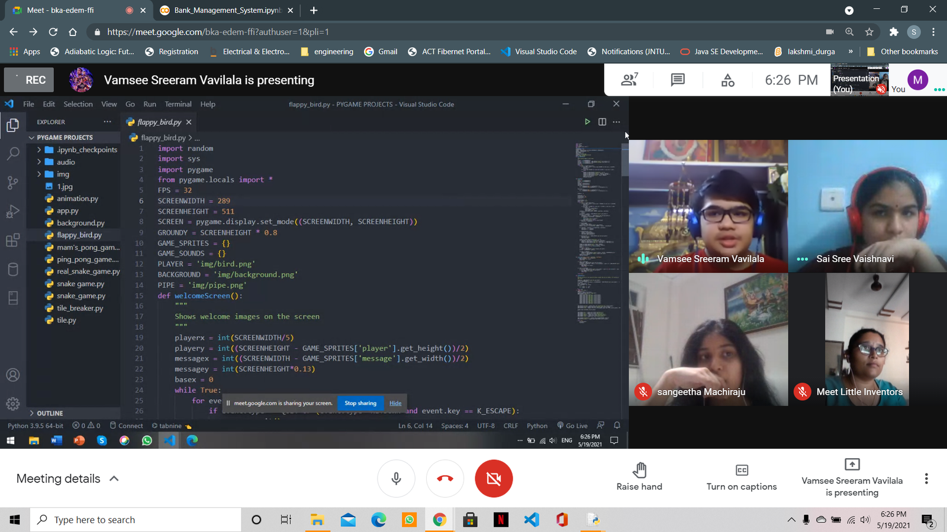Image resolution: width=947 pixels, height=532 pixels.
Task: Turn the camera on in Google Meet
Action: (494, 478)
